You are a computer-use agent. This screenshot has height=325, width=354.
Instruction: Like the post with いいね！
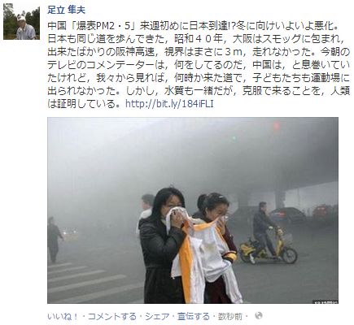point(63,316)
